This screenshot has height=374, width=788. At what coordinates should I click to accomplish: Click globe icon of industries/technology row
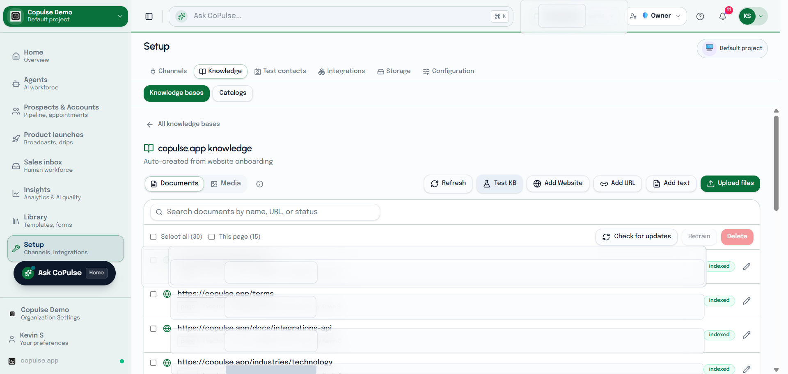[x=167, y=363]
